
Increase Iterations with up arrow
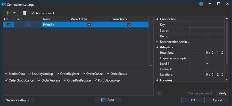click(222, 73)
